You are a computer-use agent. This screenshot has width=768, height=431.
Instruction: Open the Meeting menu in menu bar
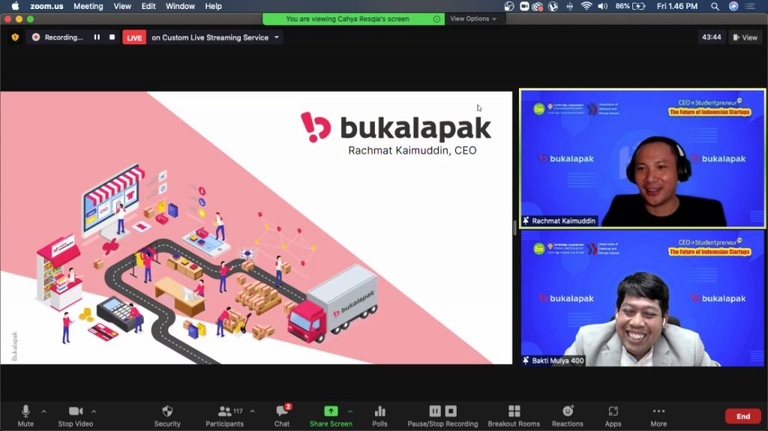coord(88,6)
